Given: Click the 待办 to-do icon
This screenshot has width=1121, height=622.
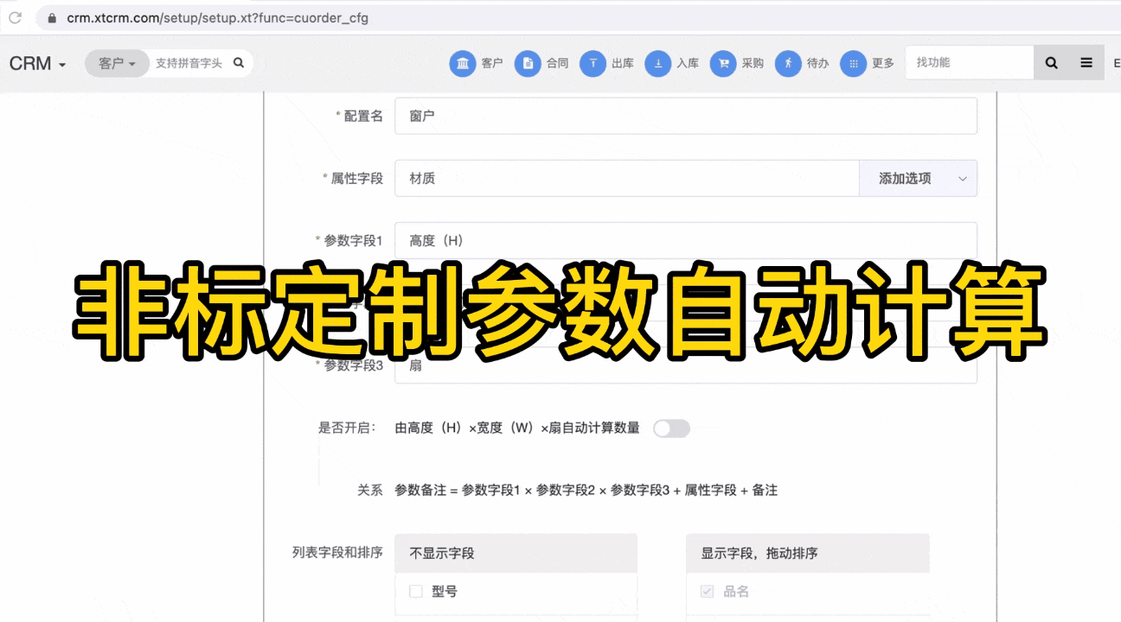Looking at the screenshot, I should click(x=788, y=63).
